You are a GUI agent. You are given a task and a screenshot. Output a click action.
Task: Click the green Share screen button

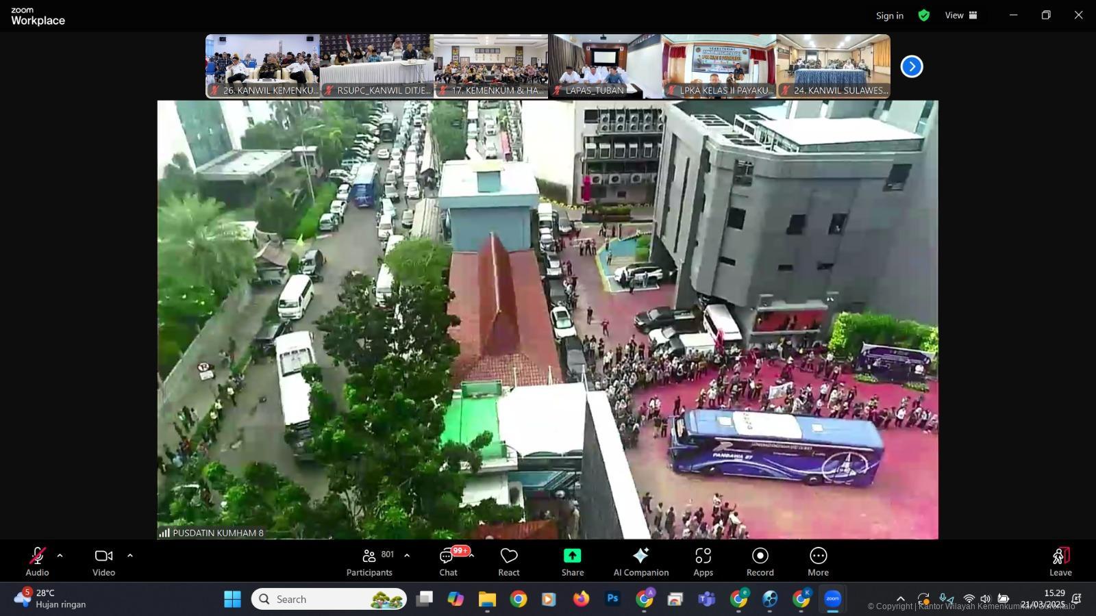point(572,562)
